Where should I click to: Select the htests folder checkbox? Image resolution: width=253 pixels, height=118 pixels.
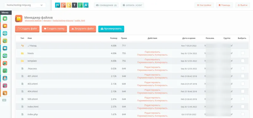(243, 53)
